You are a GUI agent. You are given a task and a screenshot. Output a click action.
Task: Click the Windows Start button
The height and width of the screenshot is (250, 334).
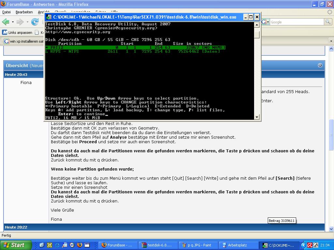16,245
